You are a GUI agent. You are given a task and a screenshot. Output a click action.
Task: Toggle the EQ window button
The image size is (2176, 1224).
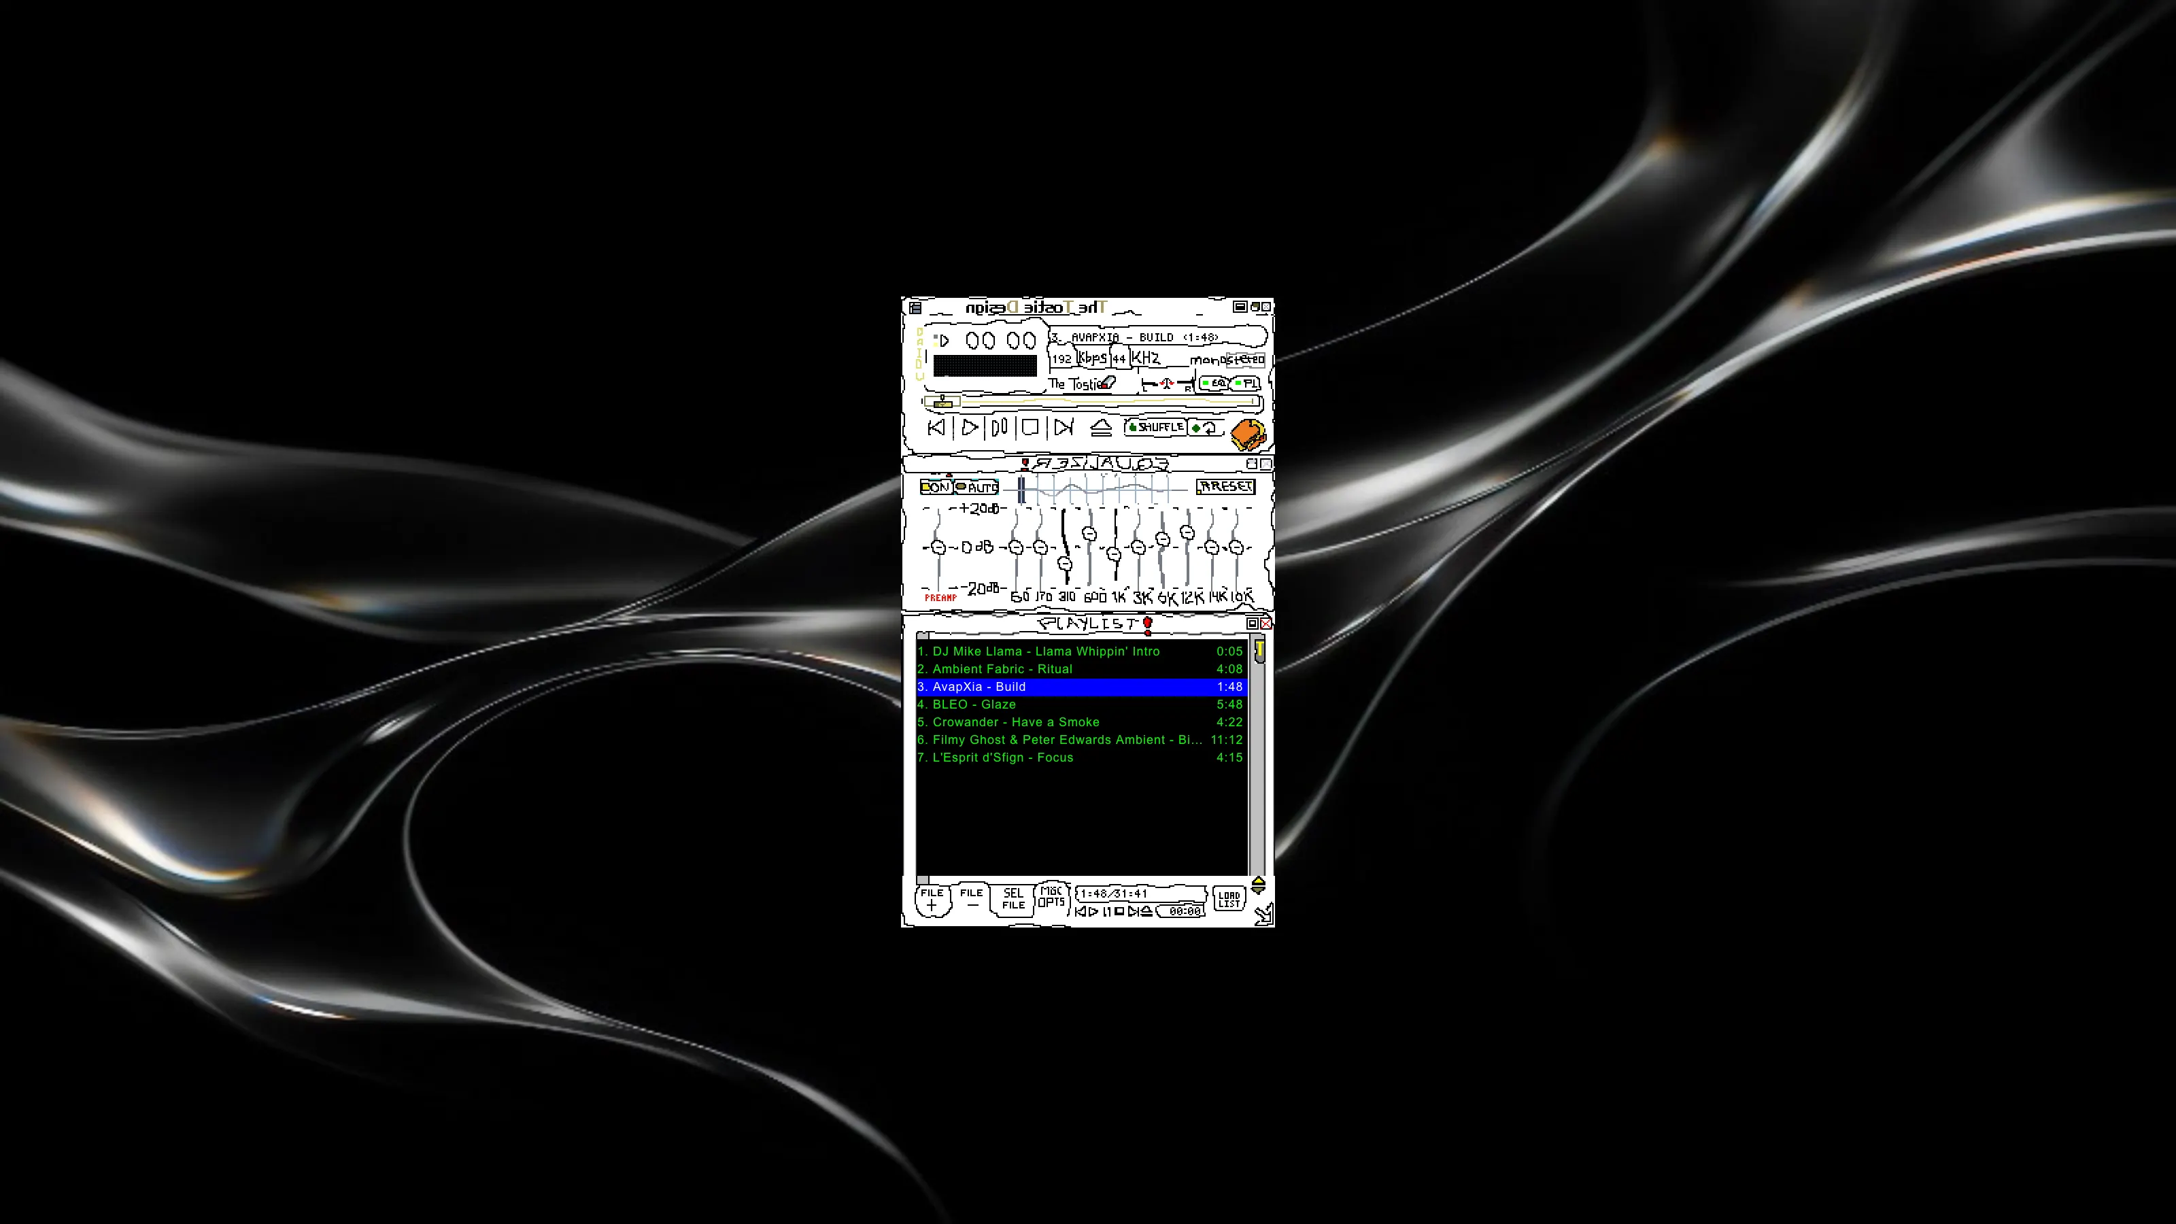(x=1214, y=384)
